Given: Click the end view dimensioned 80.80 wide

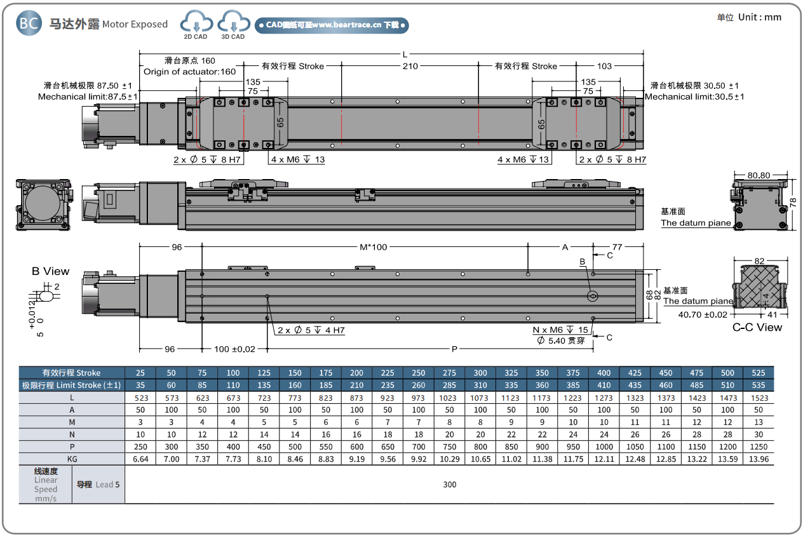Looking at the screenshot, I should pyautogui.click(x=760, y=203).
